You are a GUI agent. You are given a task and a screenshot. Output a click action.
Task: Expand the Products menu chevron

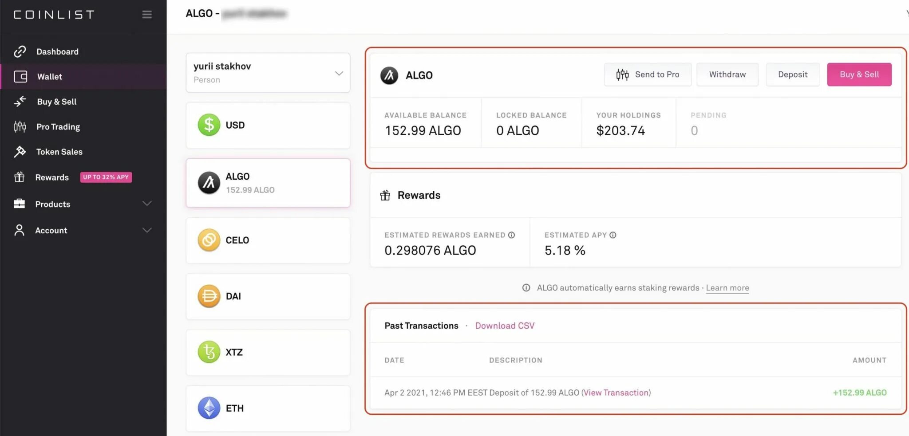pyautogui.click(x=147, y=204)
